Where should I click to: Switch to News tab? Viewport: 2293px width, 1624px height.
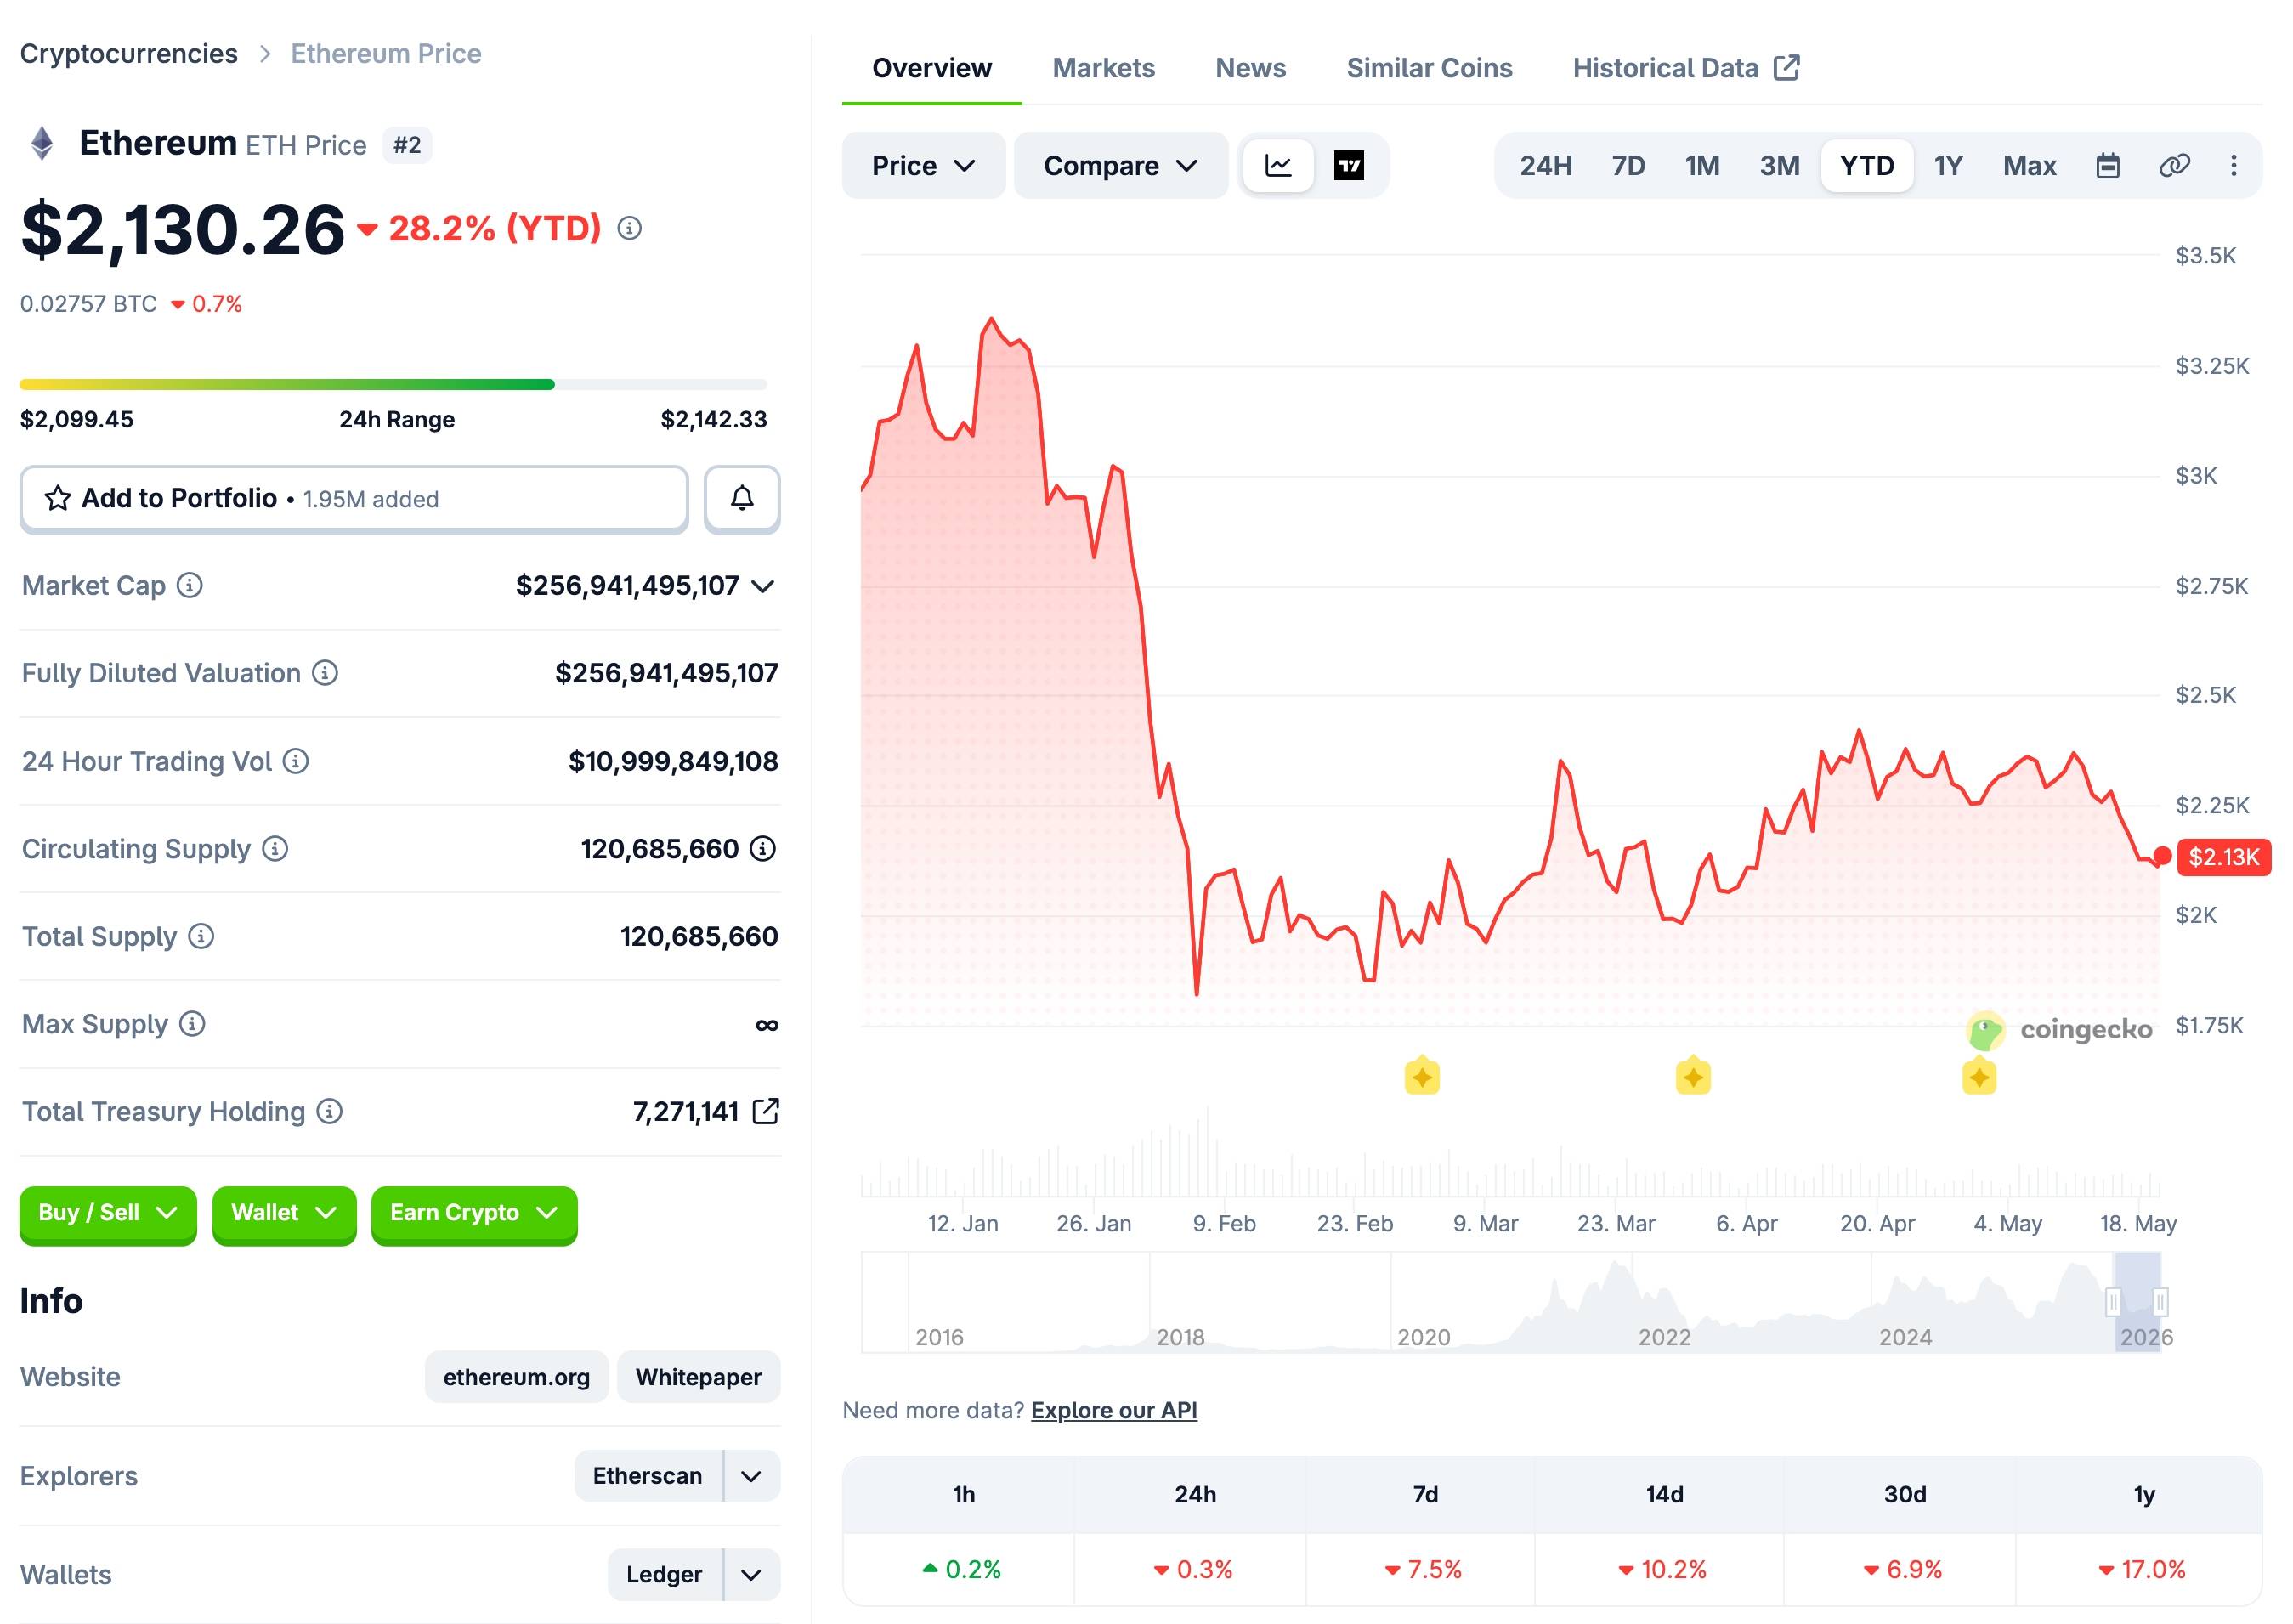click(1250, 68)
